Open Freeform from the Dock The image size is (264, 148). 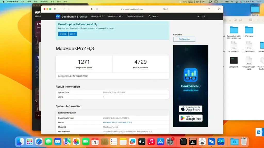(132, 142)
